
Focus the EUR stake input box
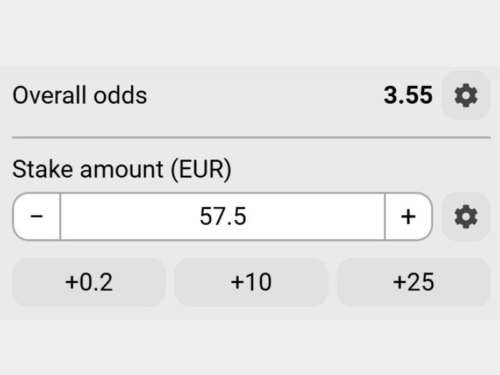click(222, 216)
